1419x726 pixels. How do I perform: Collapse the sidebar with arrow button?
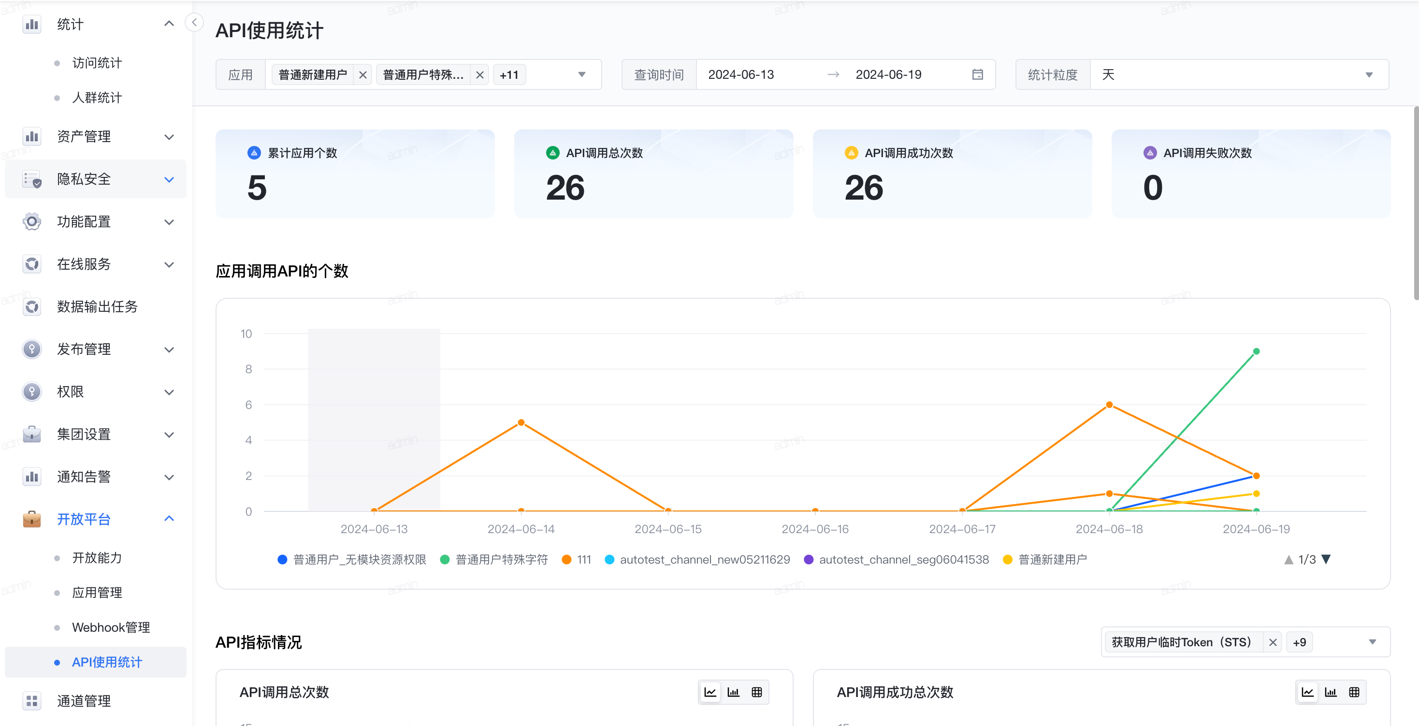(194, 23)
